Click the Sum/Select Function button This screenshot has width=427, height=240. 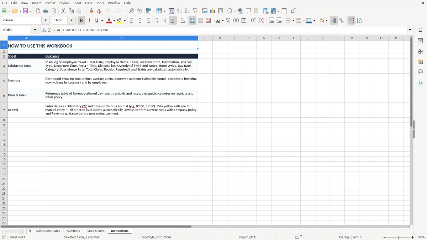click(x=50, y=30)
